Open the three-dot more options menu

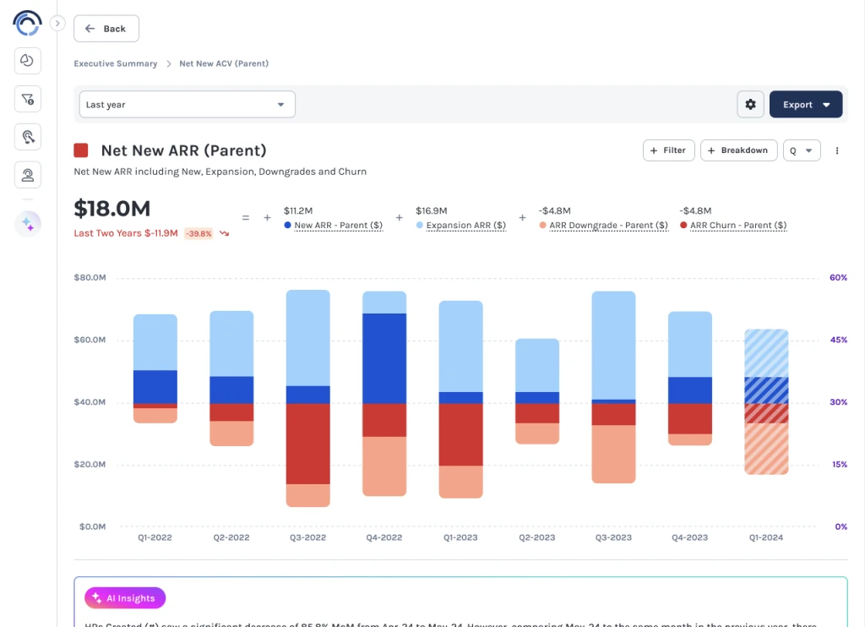click(x=837, y=150)
